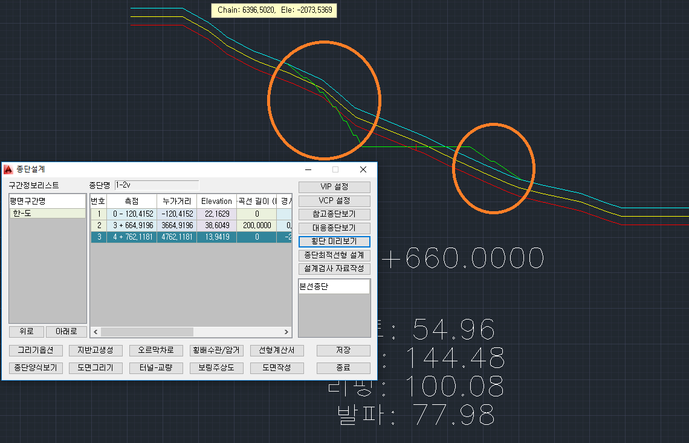Close the 종단설계 dialog window
Screen dimensions: 689x443
[x=363, y=169]
